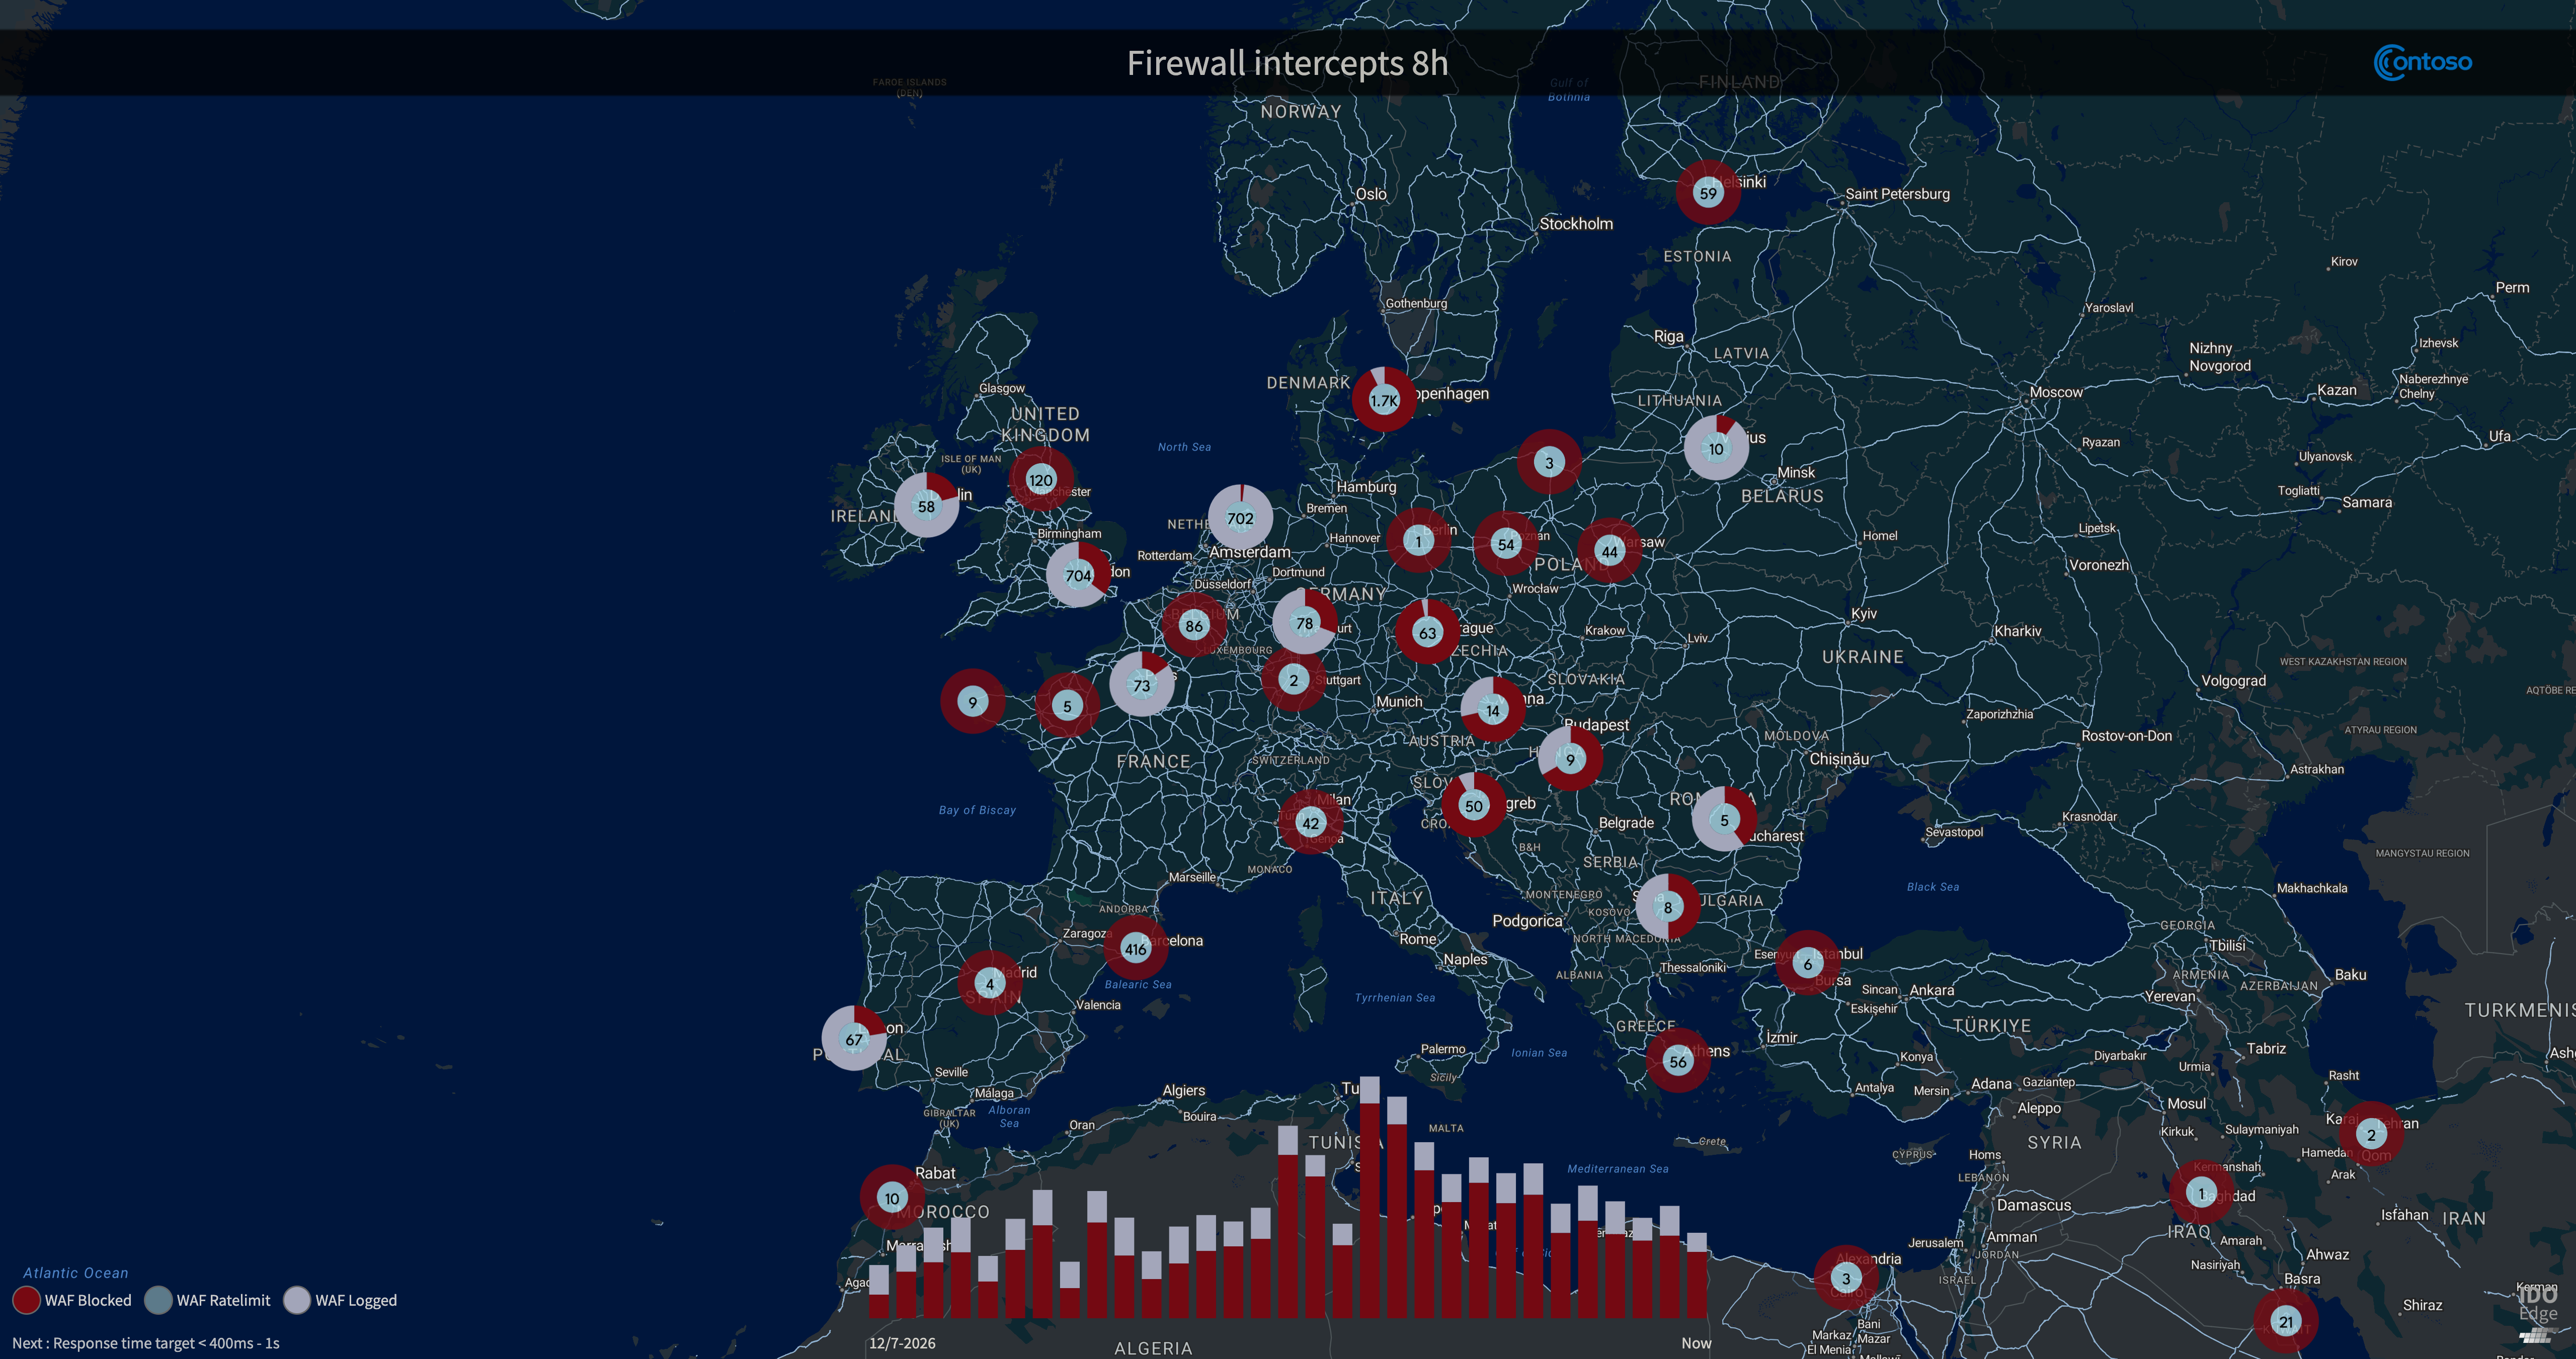Image resolution: width=2576 pixels, height=1359 pixels.
Task: Click the 'Rome' map label
Action: point(1418,939)
